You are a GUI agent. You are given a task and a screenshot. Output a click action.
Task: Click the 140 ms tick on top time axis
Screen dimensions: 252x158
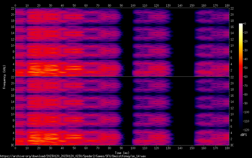(180, 5)
